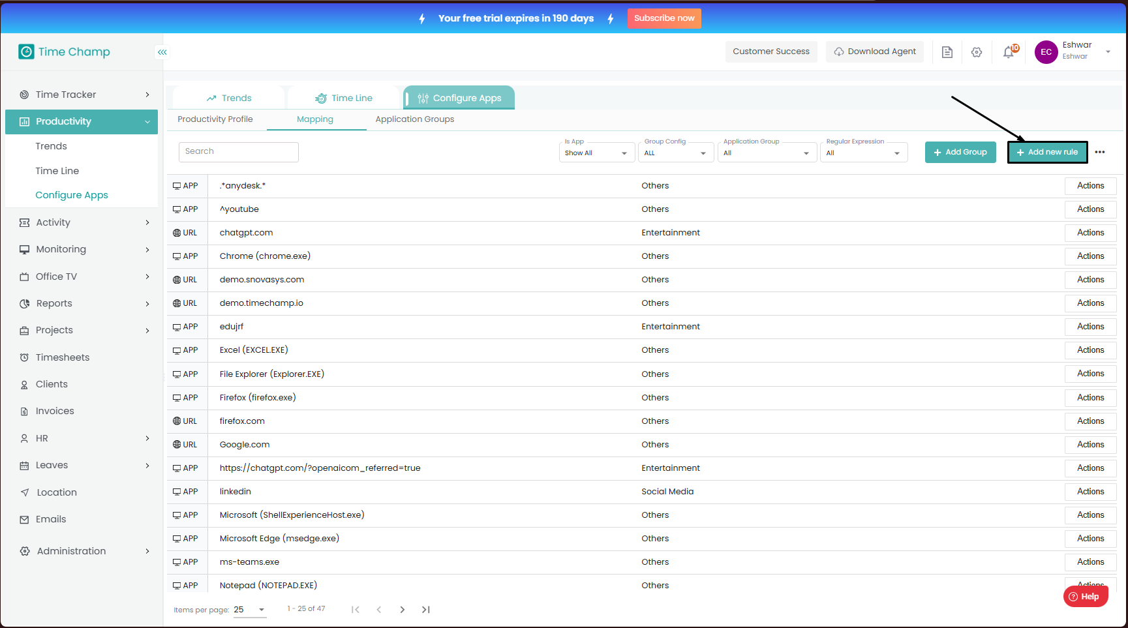The image size is (1128, 628).
Task: Click the Time Champ logo
Action: (x=64, y=52)
